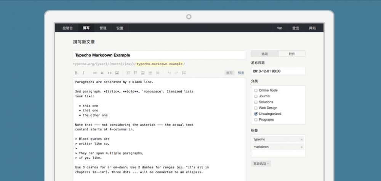The height and width of the screenshot is (181, 381).
Task: Click the '> Block quotes are' line
Action: [92, 139]
